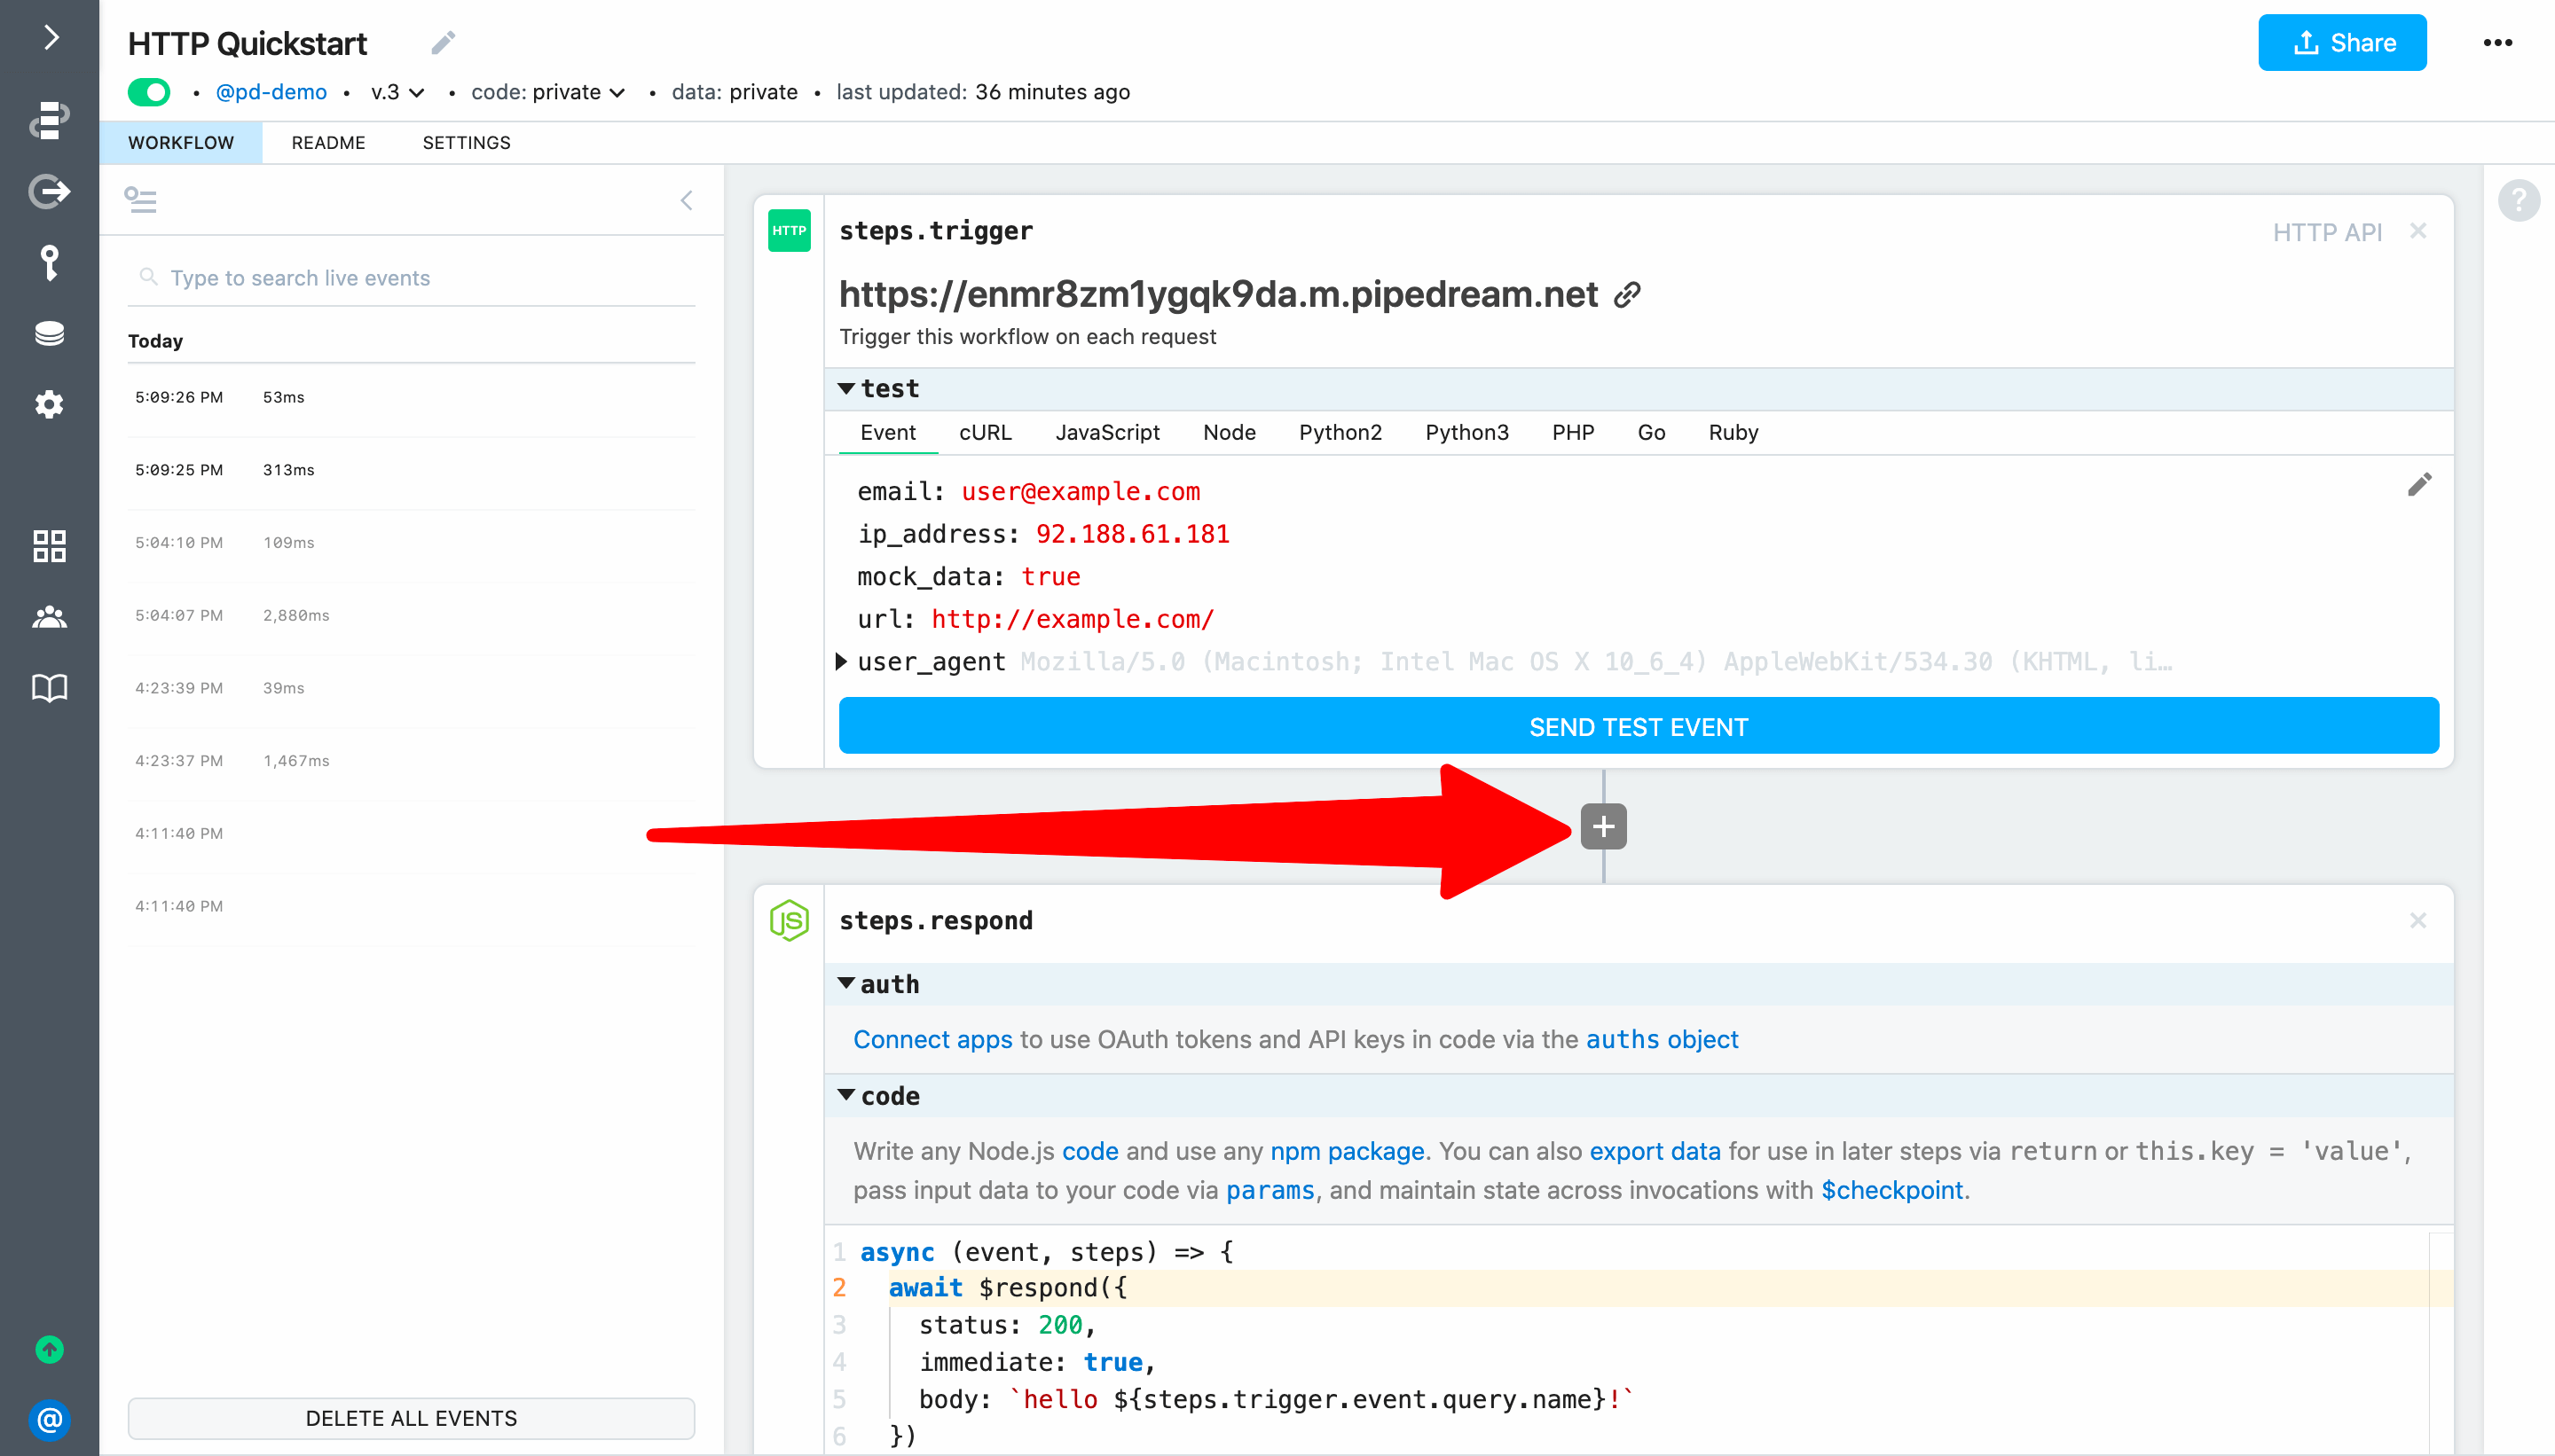Image resolution: width=2555 pixels, height=1456 pixels.
Task: Select the cURL tab in test section
Action: 987,432
